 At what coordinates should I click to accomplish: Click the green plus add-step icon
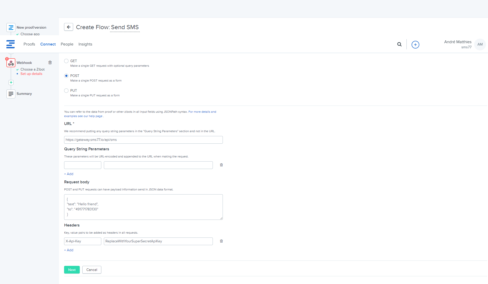[11, 83]
